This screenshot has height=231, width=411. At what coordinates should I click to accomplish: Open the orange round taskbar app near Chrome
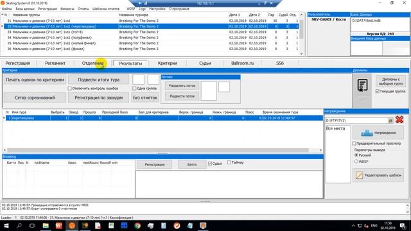[x=177, y=225]
